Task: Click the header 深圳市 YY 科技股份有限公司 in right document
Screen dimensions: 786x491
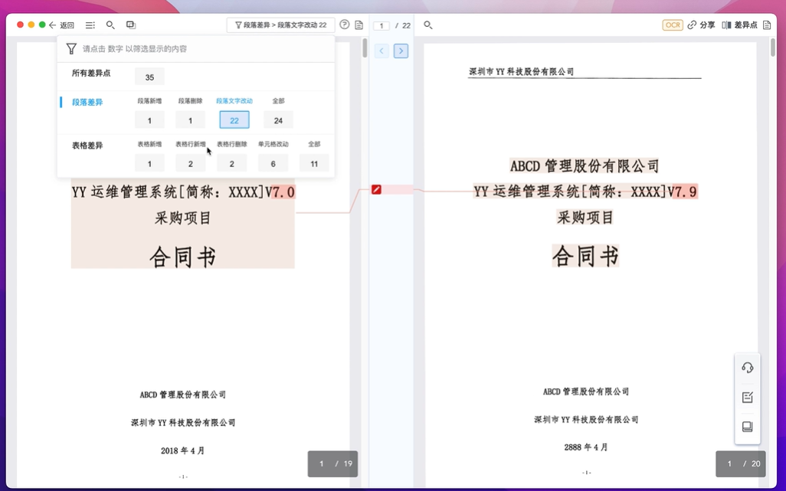Action: point(522,72)
